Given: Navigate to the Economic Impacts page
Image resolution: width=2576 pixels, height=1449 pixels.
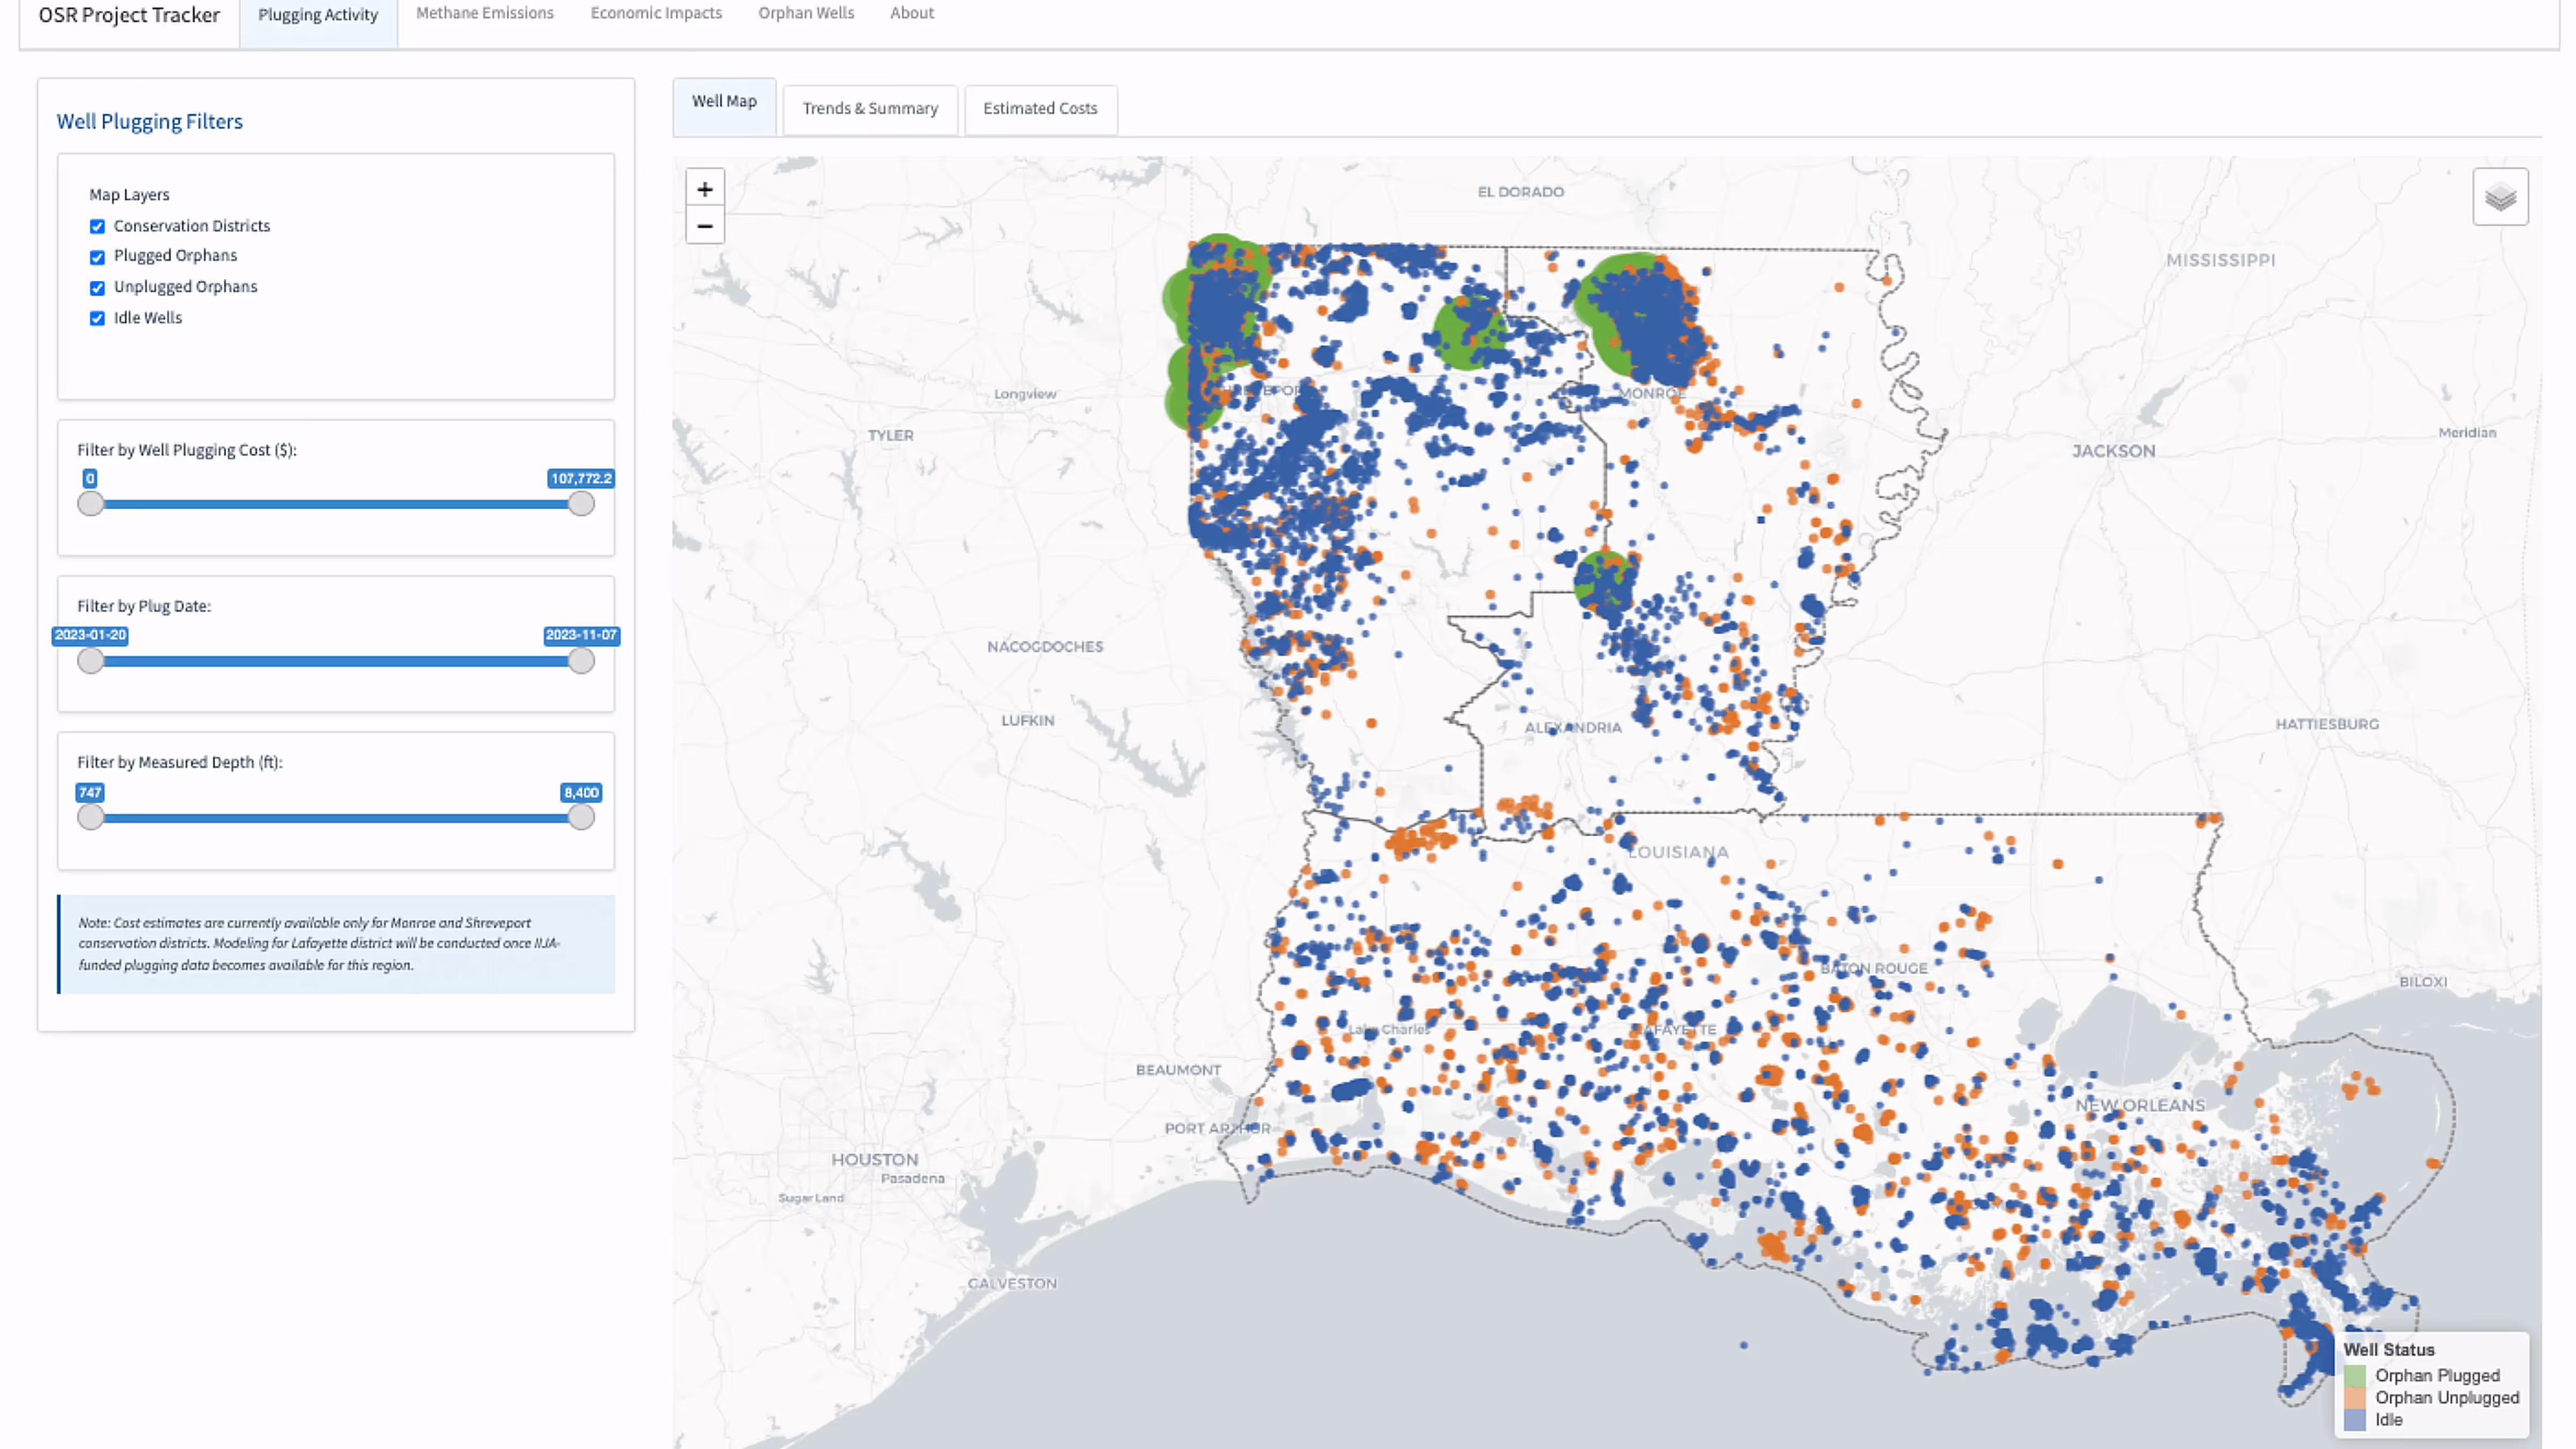Looking at the screenshot, I should click(656, 13).
